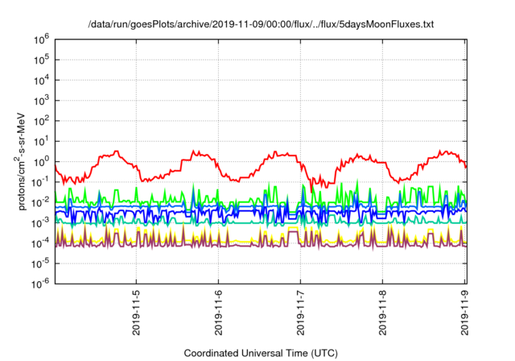Click the 10^4 y-axis tick label

(41, 80)
